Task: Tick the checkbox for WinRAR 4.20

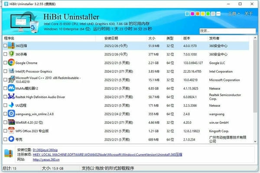Action: tap(5, 122)
